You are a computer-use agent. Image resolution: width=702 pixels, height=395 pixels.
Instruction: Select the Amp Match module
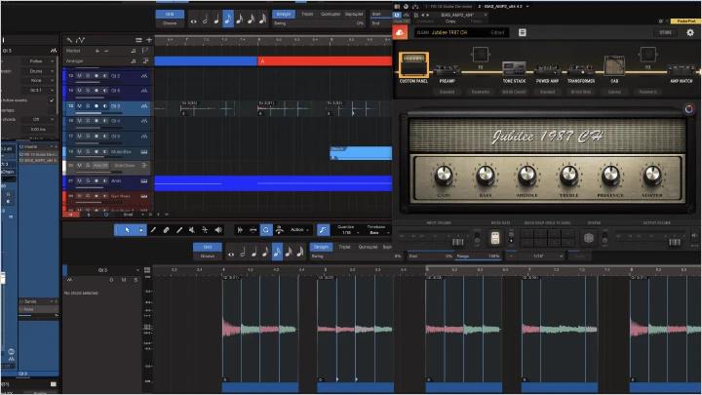click(x=681, y=74)
